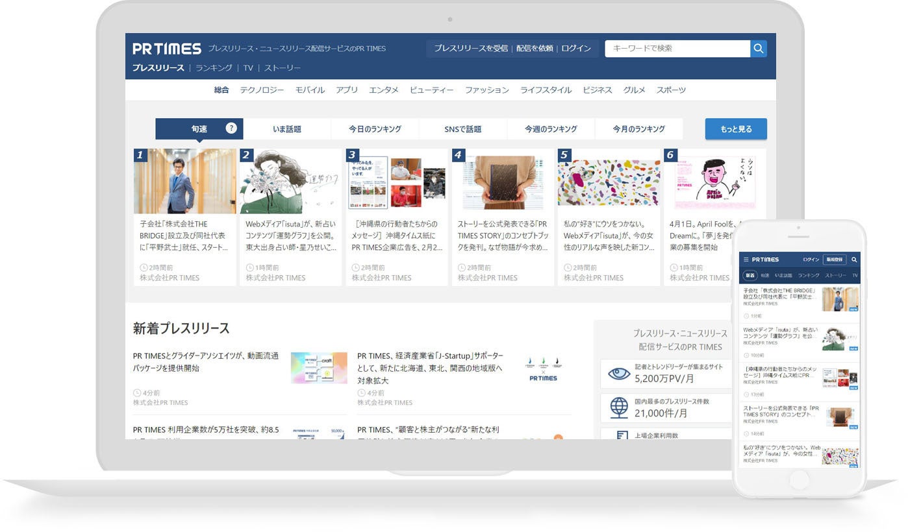Image resolution: width=908 pixels, height=532 pixels.
Task: Open card 4 thumbnail of hands holding book
Action: pyautogui.click(x=503, y=181)
